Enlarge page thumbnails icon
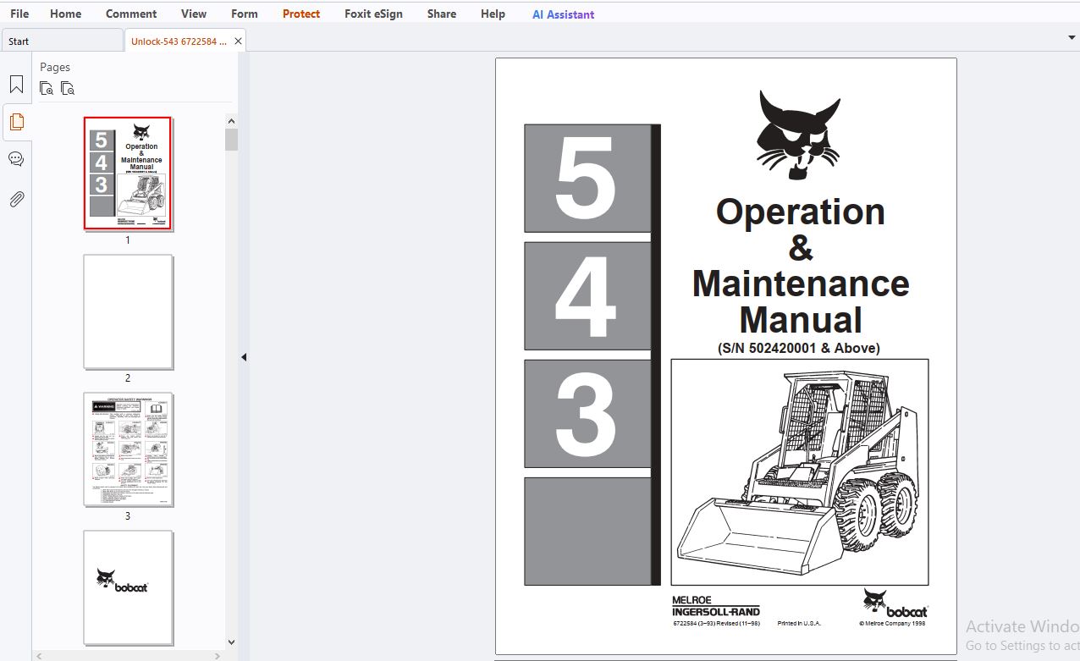Viewport: 1080px width, 661px height. pos(47,88)
